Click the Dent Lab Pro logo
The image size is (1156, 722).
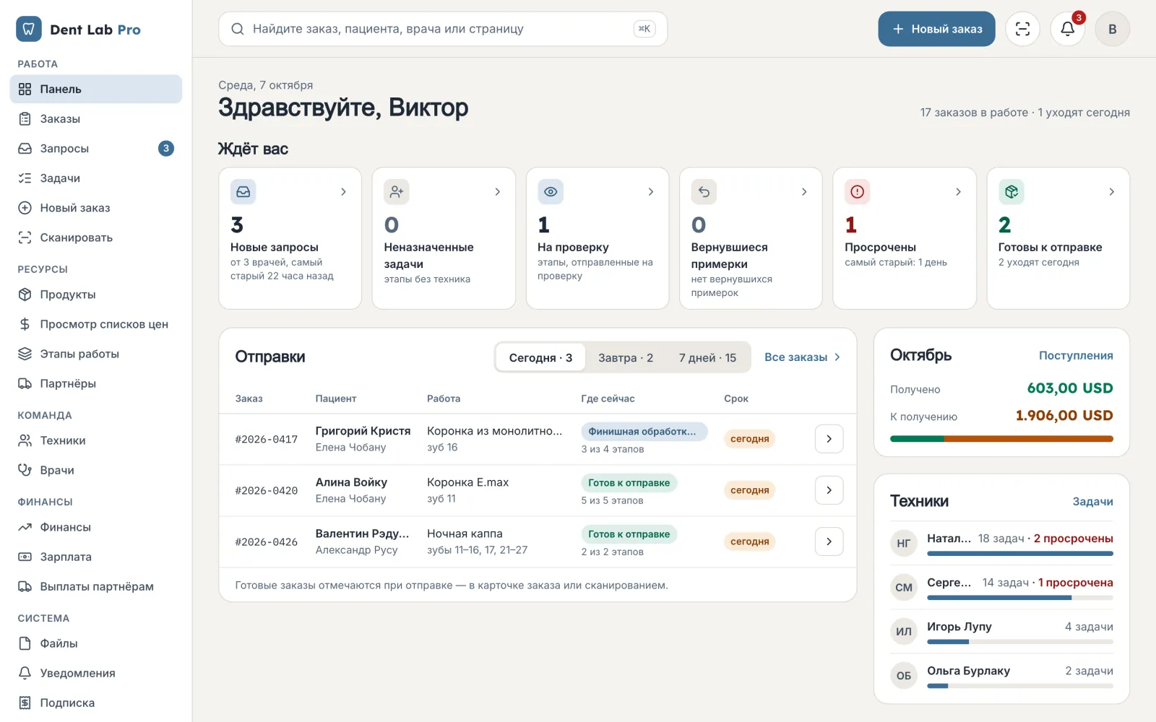[x=79, y=29]
